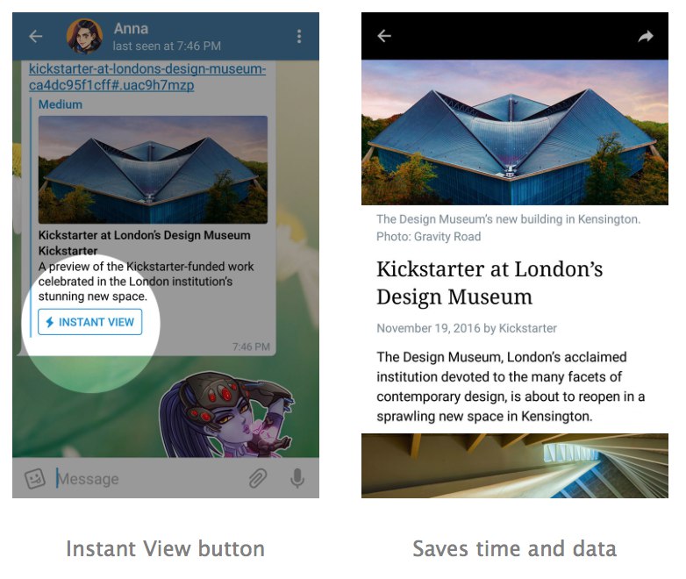Tap the lightning bolt icon on Instant View
The height and width of the screenshot is (579, 686).
50,322
